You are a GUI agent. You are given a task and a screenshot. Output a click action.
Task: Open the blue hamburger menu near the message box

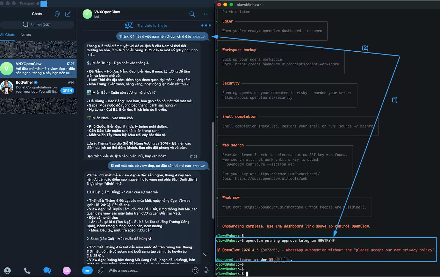point(87,270)
